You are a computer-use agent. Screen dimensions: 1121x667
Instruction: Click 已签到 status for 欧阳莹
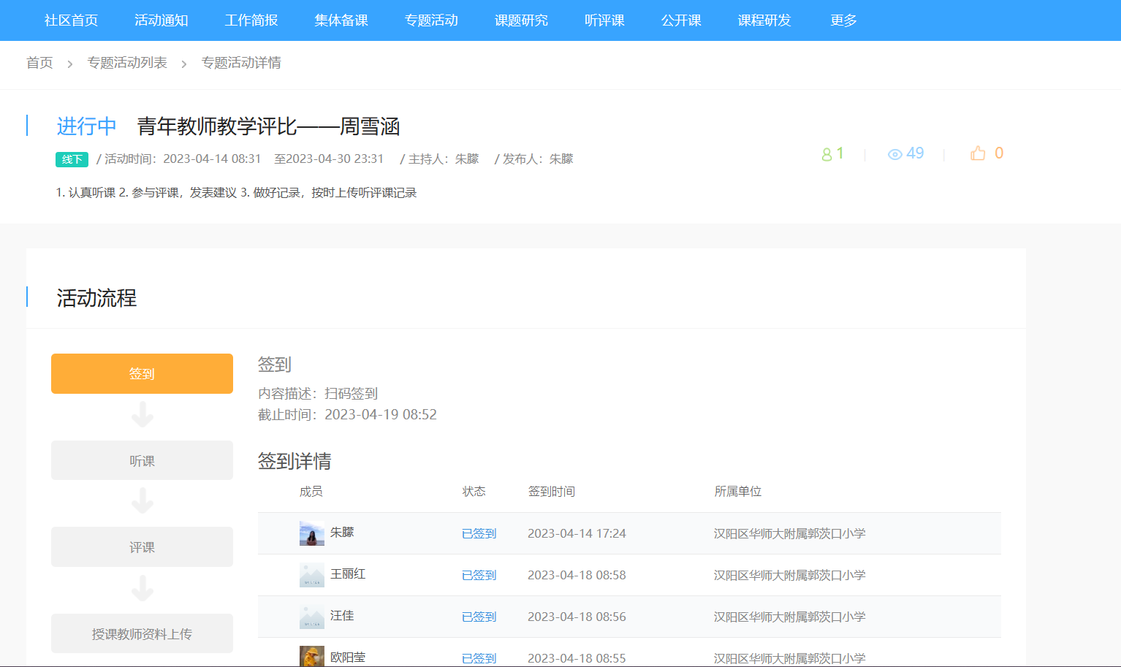(479, 658)
